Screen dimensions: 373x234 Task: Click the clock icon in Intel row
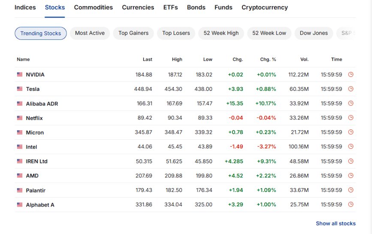351,147
